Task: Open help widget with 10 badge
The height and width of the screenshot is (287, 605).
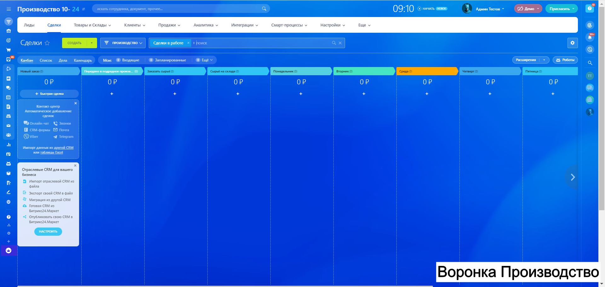Action: [590, 8]
